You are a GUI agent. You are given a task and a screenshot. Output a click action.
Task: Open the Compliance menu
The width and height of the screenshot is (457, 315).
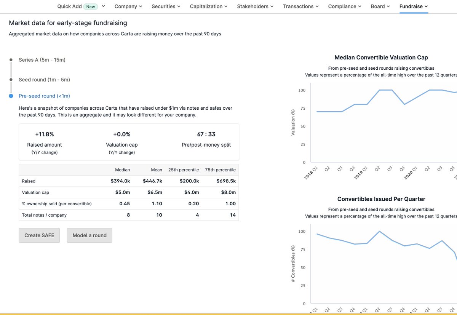[x=345, y=6]
